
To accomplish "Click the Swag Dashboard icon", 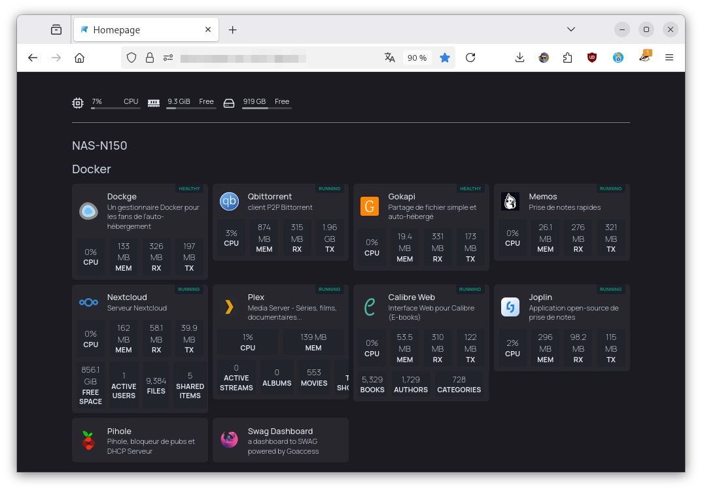I will (229, 440).
